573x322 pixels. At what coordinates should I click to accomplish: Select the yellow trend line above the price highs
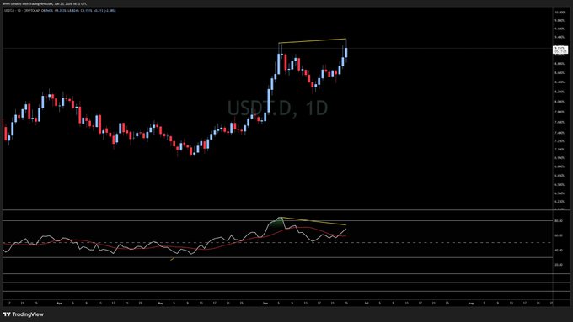(313, 41)
